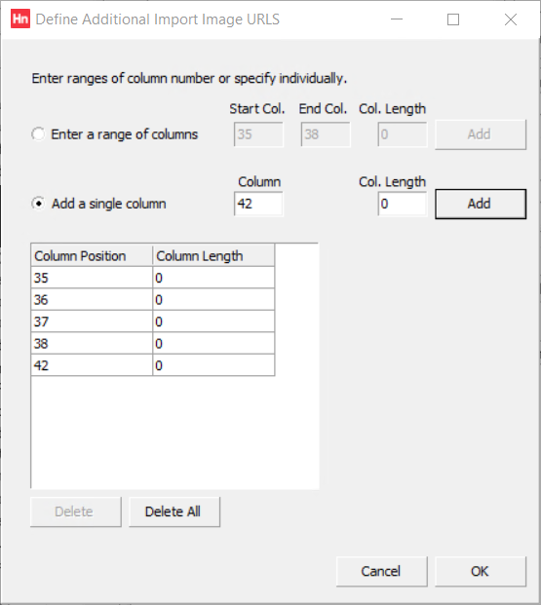Click the single-column Col. Length field
This screenshot has height=605, width=541.
[403, 204]
